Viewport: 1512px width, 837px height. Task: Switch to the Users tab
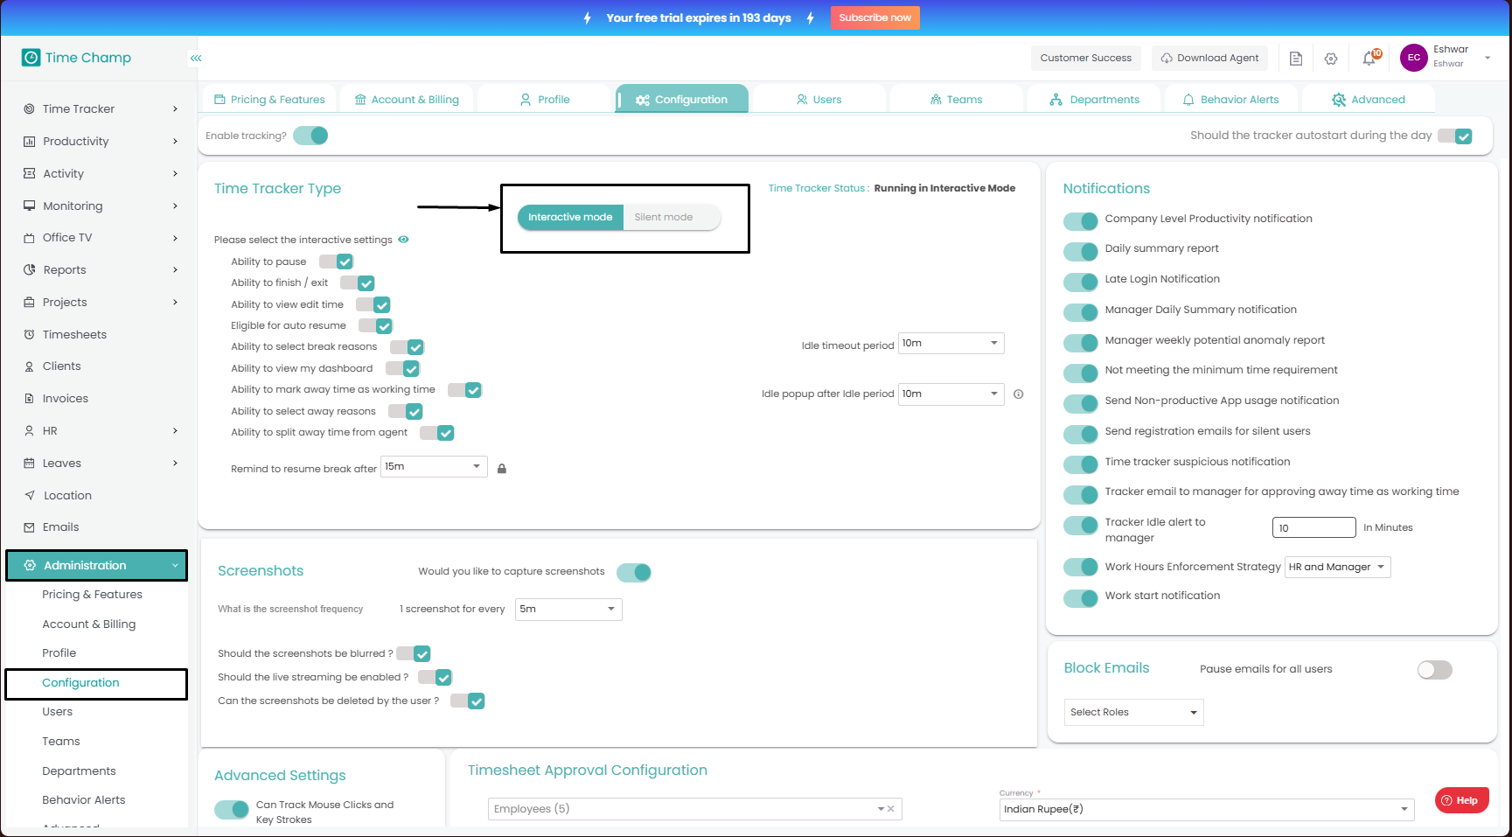819,100
